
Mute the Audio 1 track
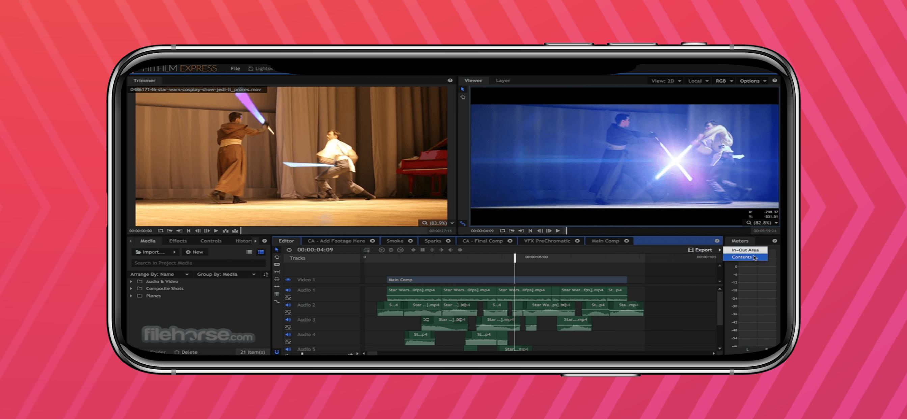tap(288, 290)
